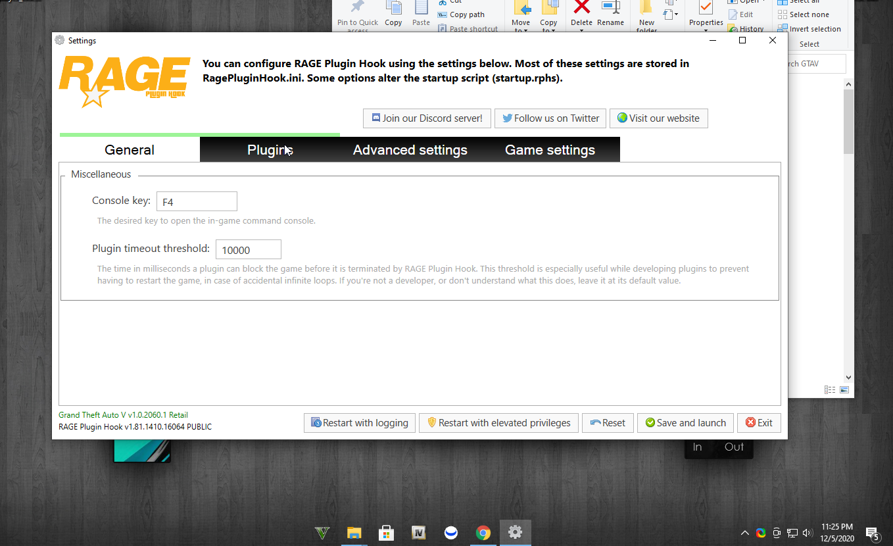The image size is (893, 546).
Task: Restart with elevated privileges shield button
Action: 498,423
